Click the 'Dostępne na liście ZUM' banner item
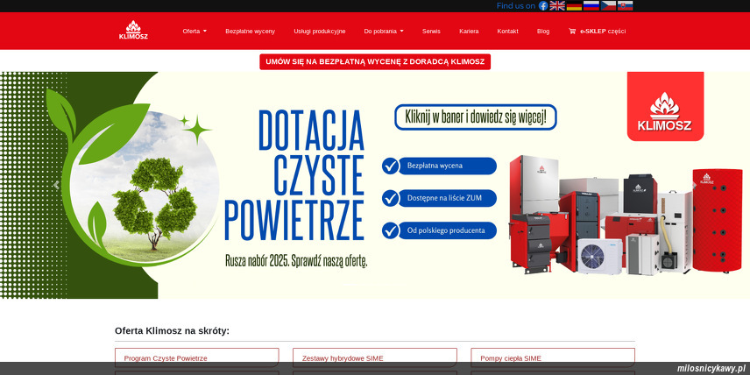The height and width of the screenshot is (375, 750). (439, 198)
